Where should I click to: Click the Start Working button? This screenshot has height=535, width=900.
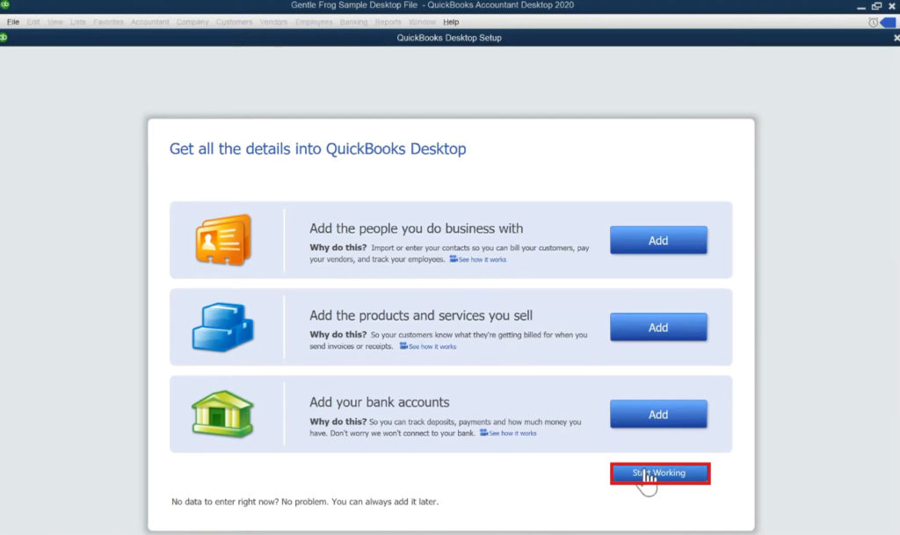pos(660,473)
